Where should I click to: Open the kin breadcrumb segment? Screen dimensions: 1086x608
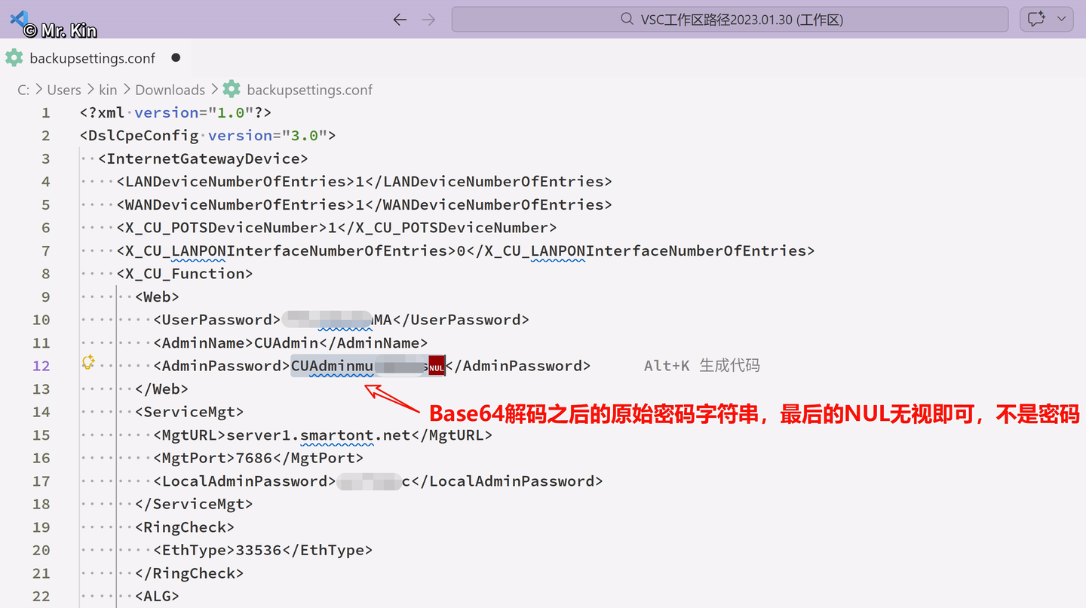coord(108,90)
